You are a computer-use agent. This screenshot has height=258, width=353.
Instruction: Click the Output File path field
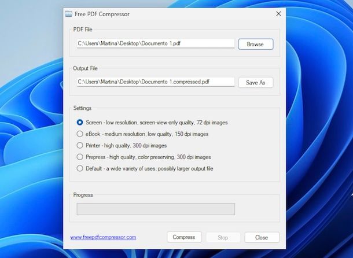click(156, 82)
